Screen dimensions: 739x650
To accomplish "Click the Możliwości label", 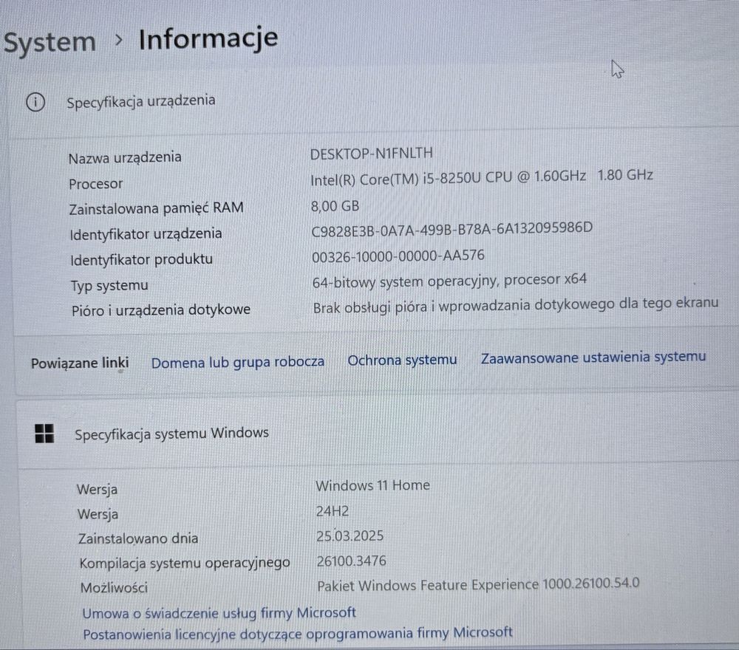I will click(x=114, y=587).
